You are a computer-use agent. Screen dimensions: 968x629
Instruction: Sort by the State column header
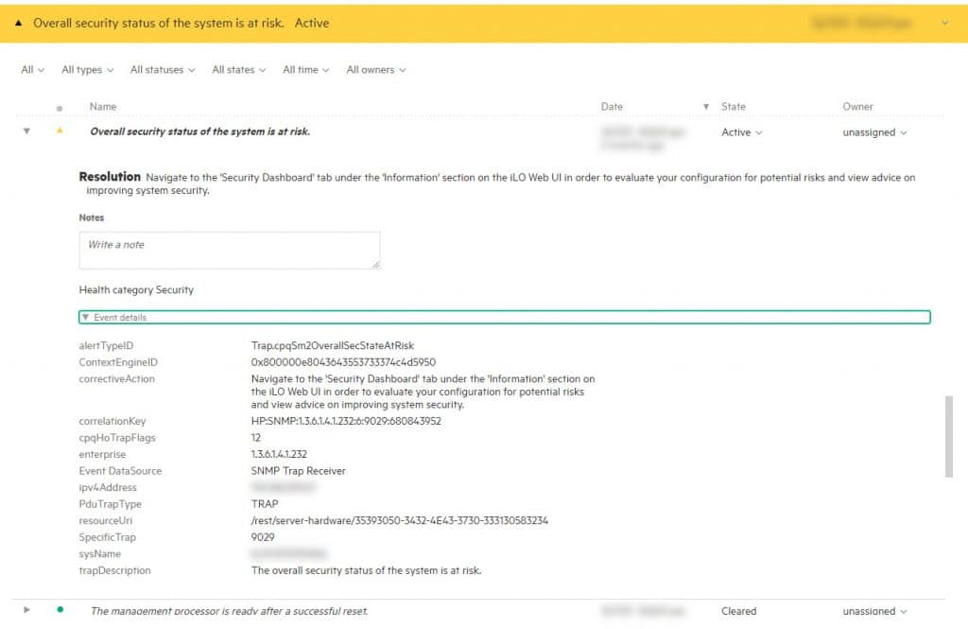click(734, 106)
